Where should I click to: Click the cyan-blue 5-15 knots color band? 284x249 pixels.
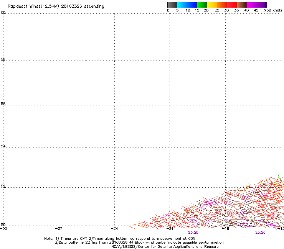[187, 5]
